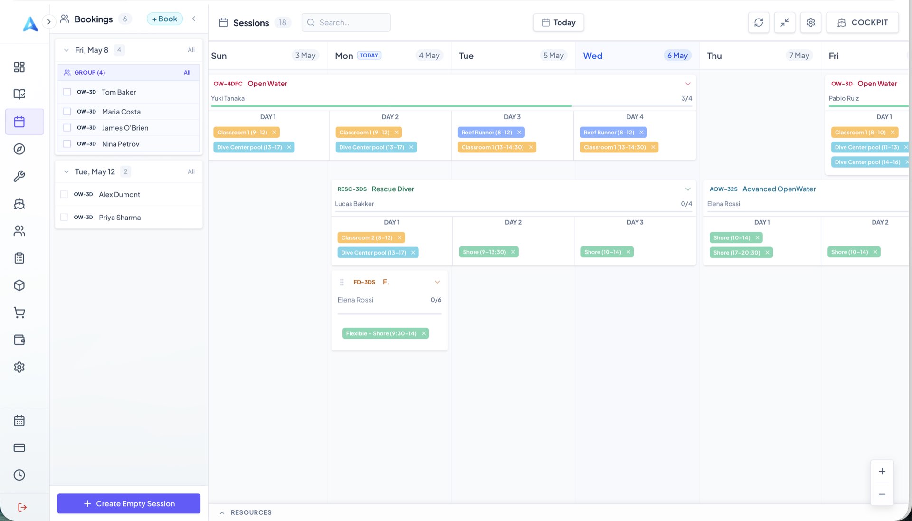
Task: Check the James O'Brien booking checkbox
Action: (67, 127)
